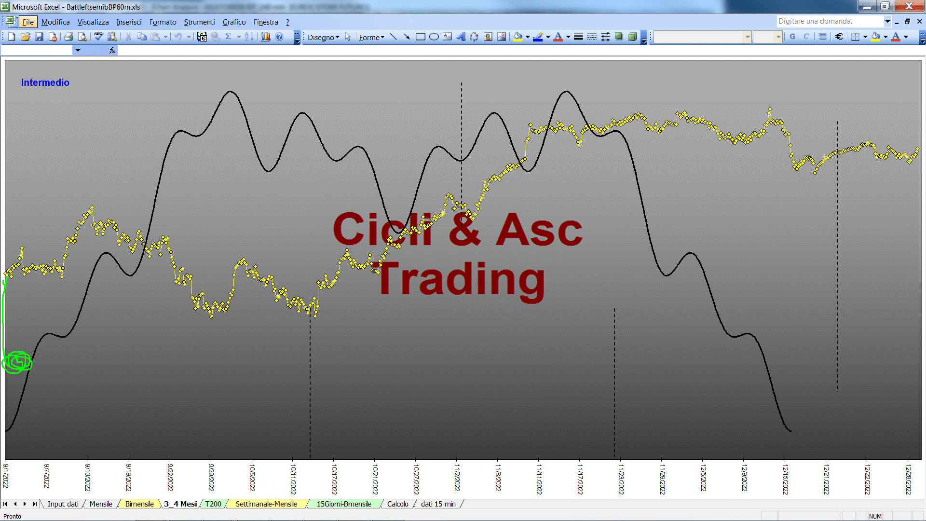Expand the AutoSum functions dropdown arrow
The image size is (926, 521).
[x=238, y=37]
